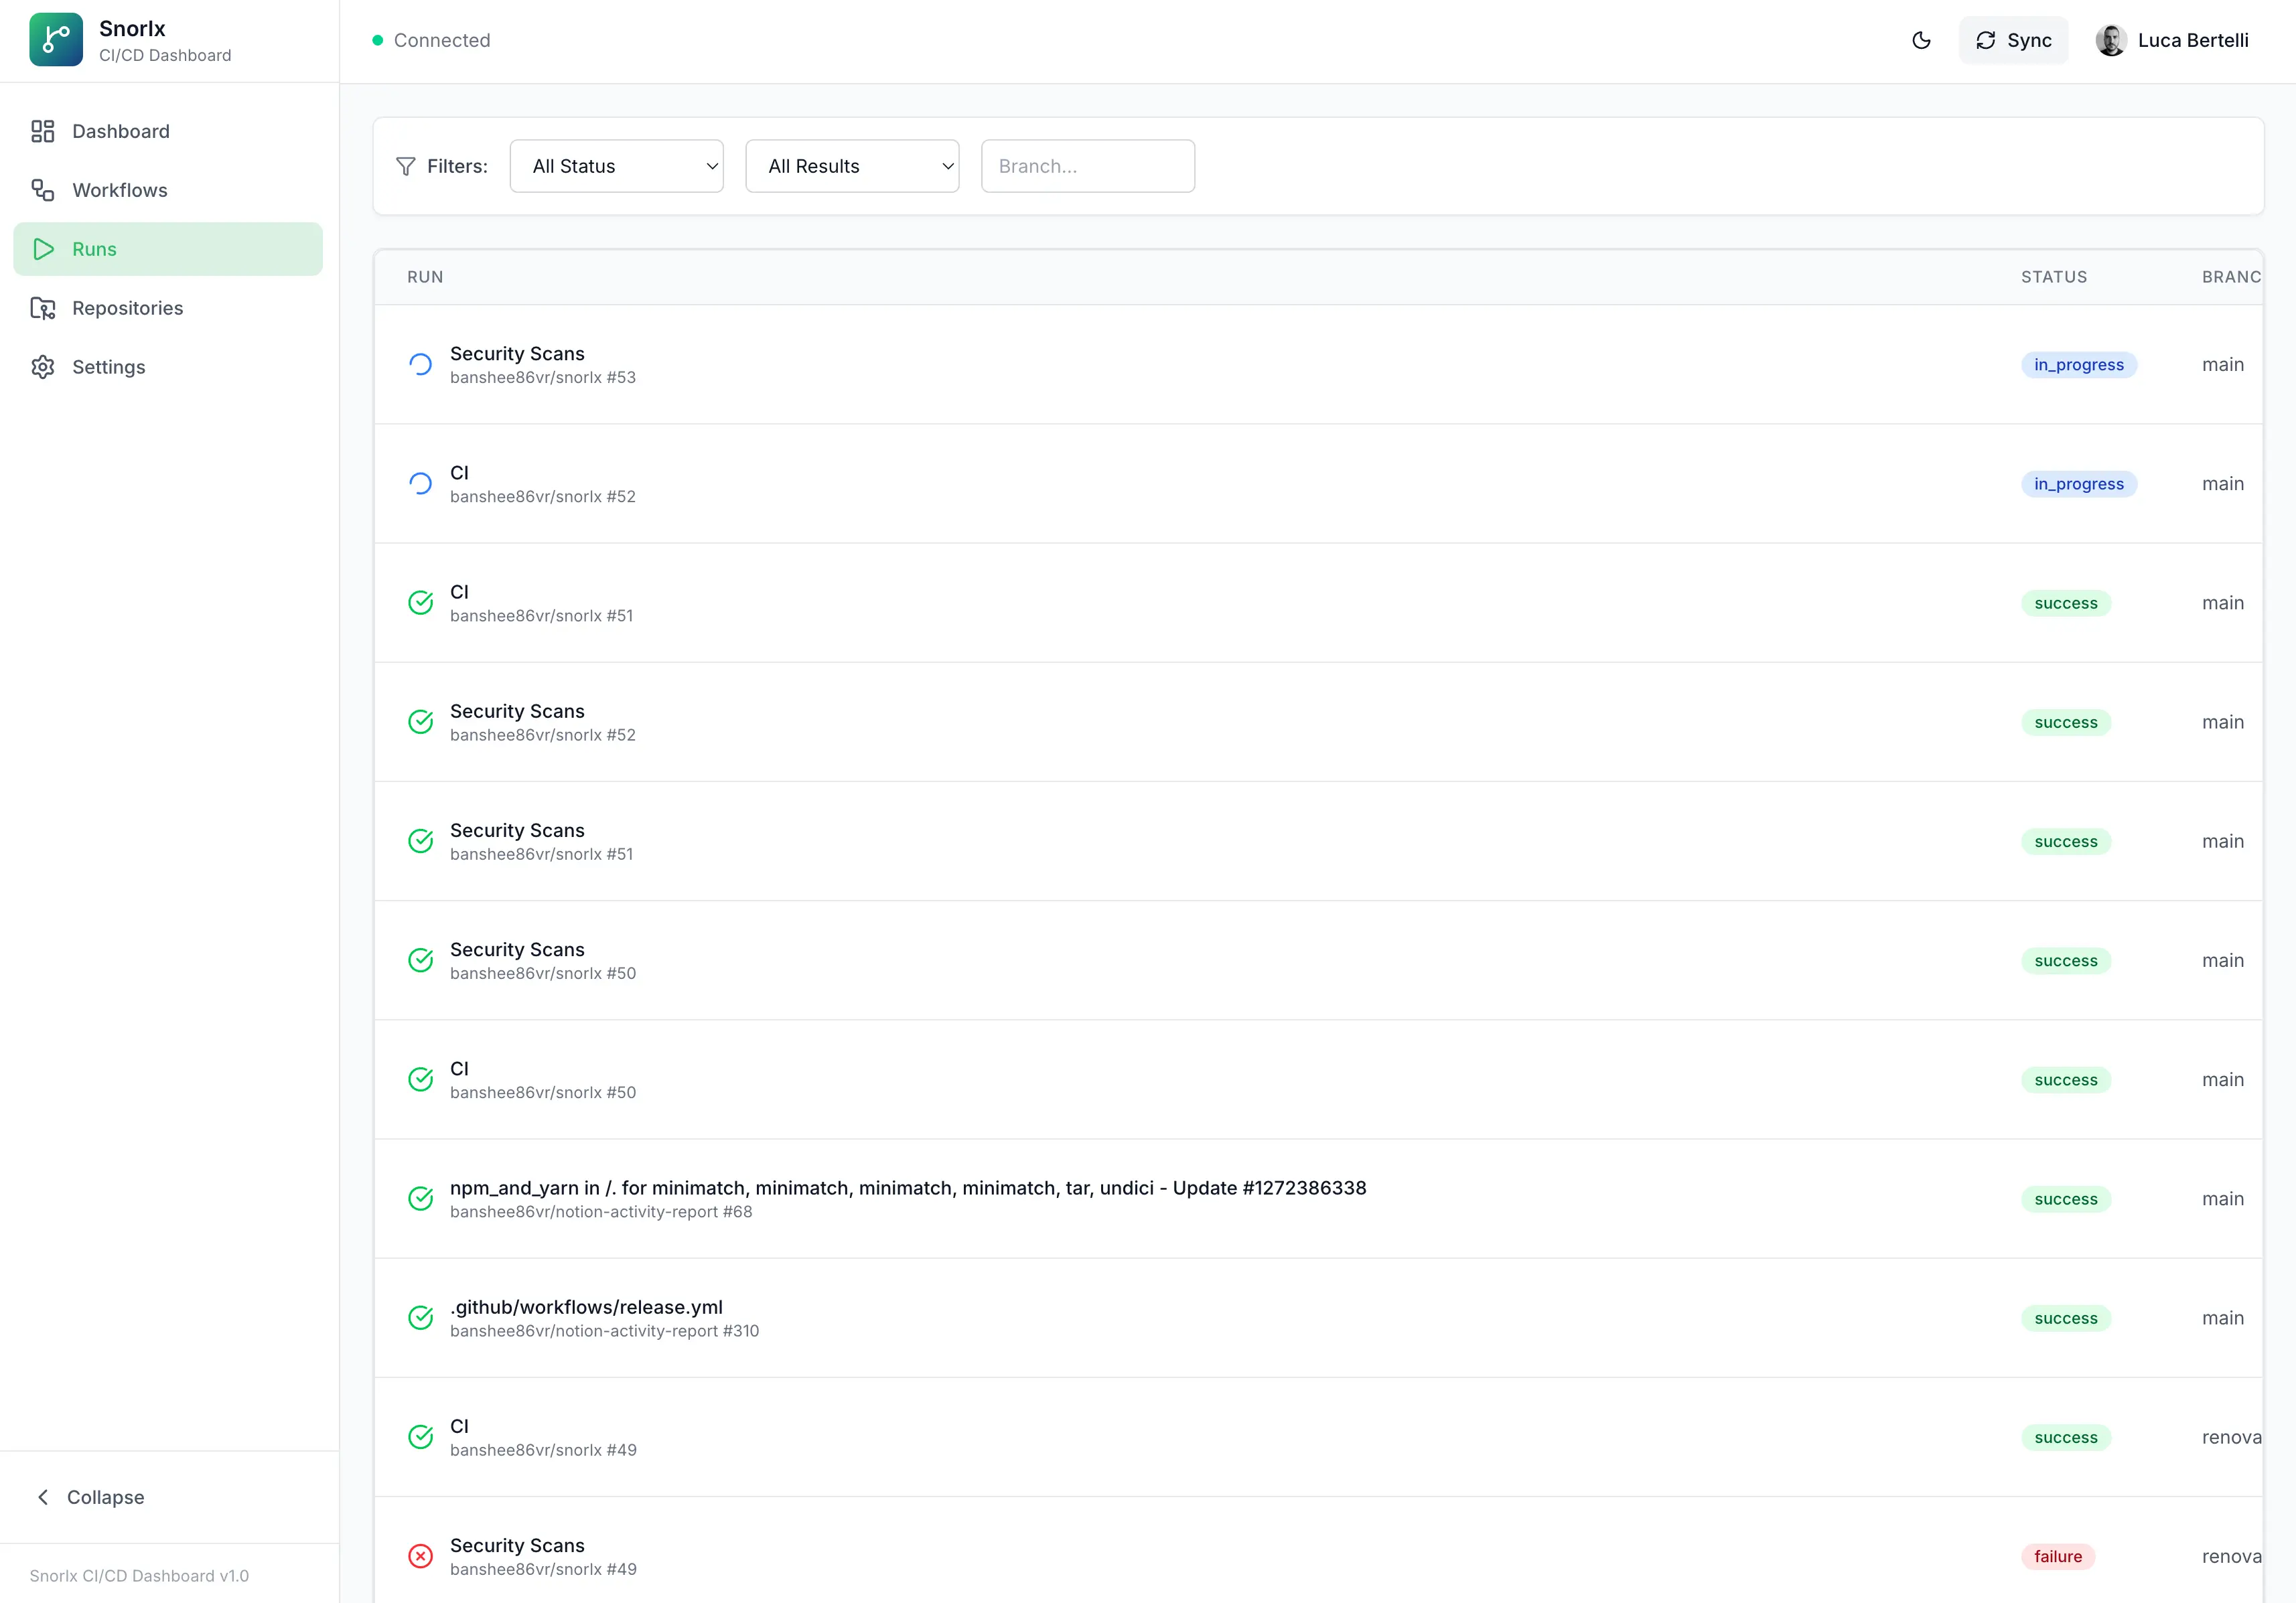Screen dimensions: 2296x1603
Task: Open the All Status dropdown
Action: 616,166
